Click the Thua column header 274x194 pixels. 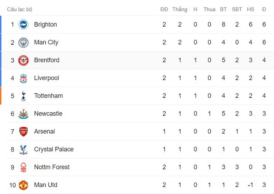pos(209,9)
